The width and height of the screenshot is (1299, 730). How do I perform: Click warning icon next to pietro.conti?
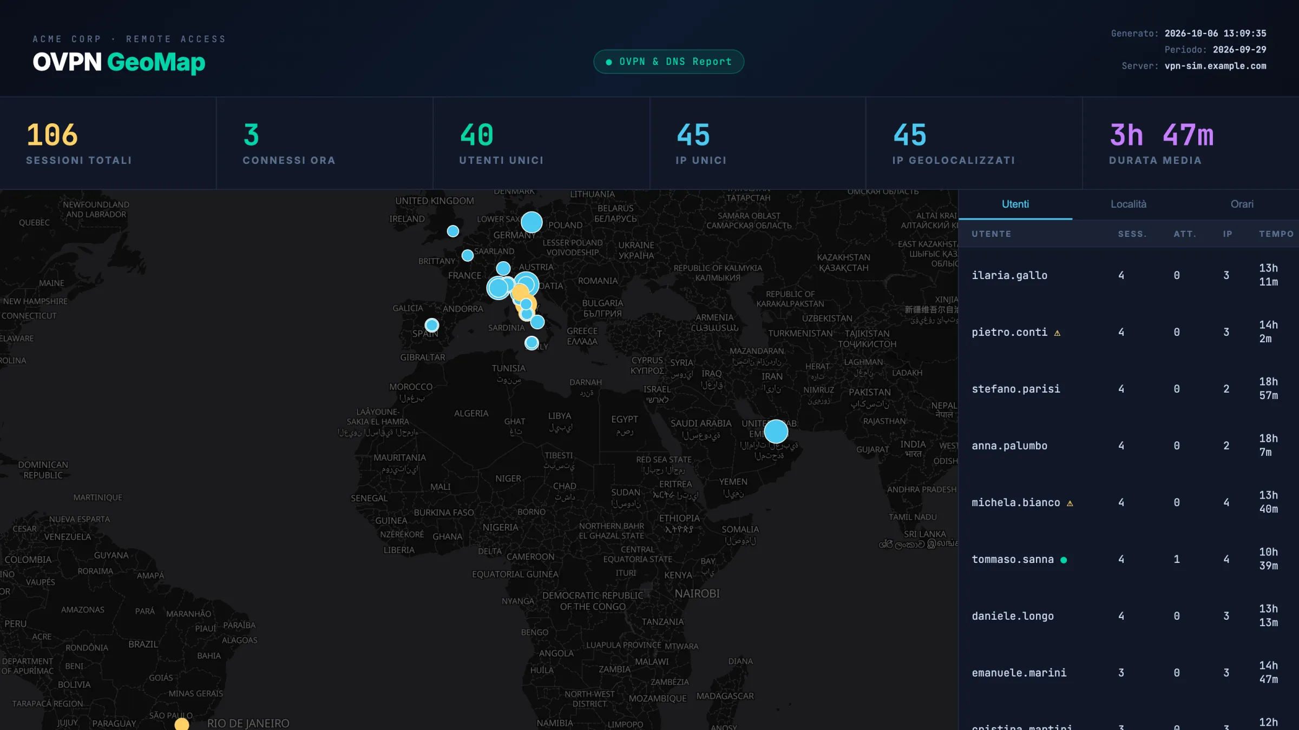(x=1057, y=333)
